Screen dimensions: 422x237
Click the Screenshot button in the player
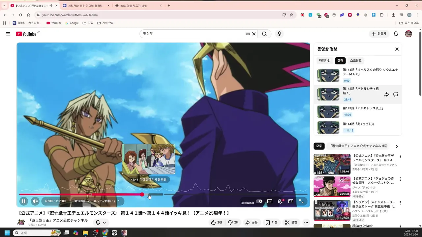tap(247, 203)
